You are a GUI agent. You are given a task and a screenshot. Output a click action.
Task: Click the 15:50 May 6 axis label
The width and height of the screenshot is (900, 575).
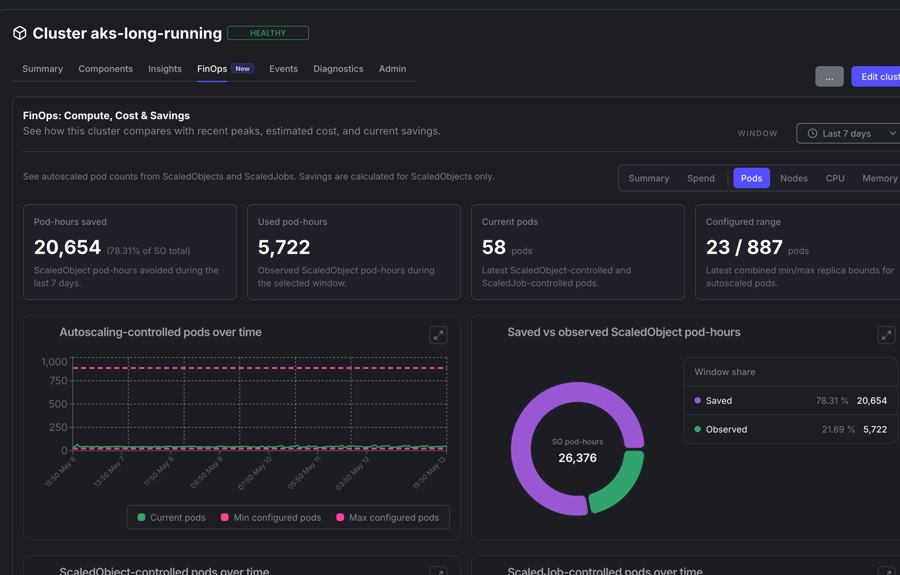[60, 471]
